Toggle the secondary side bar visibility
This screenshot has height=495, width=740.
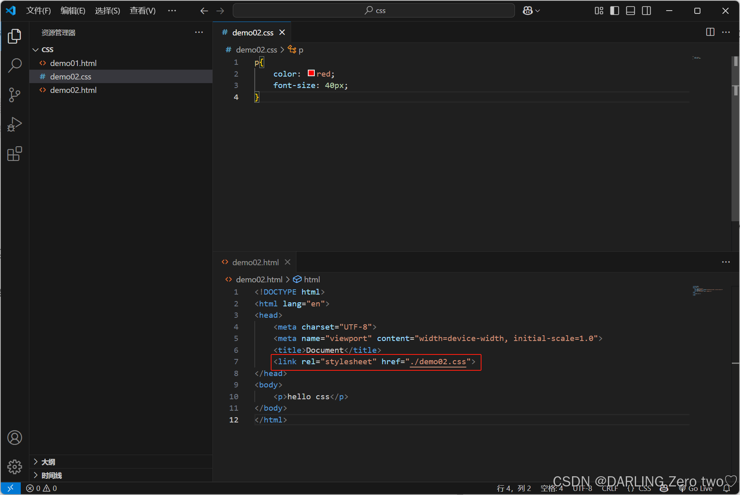(x=646, y=11)
